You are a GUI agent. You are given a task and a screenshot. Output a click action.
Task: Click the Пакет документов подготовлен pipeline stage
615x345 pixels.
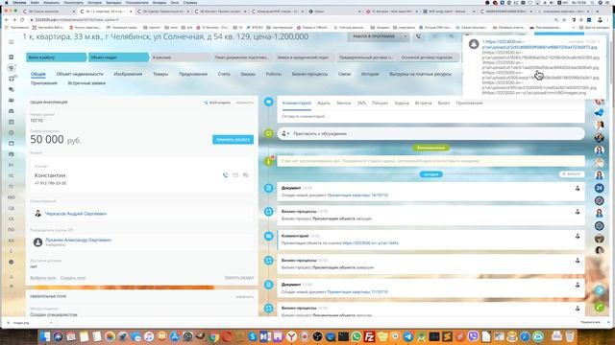pos(242,57)
